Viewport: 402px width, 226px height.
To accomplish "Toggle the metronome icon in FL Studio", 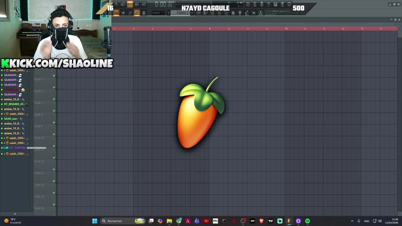I will [116, 4].
